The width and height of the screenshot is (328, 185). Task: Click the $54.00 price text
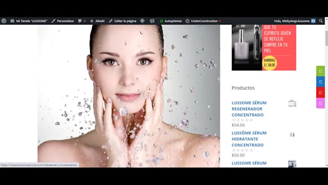tap(238, 125)
